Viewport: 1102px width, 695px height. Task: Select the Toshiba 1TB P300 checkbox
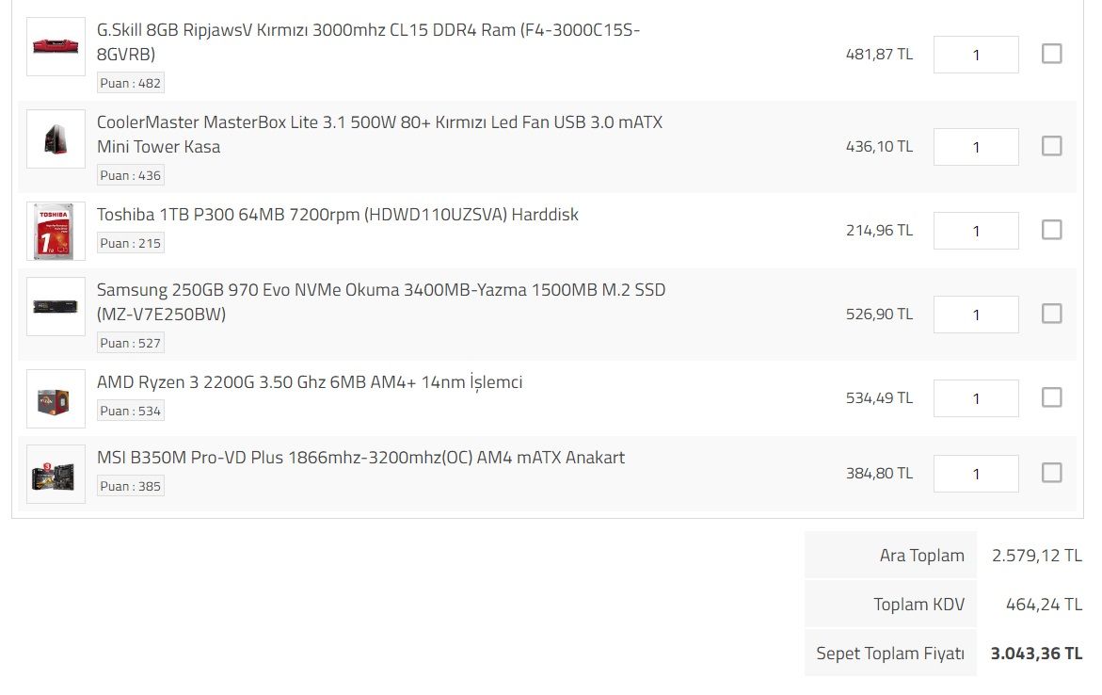[x=1051, y=230]
